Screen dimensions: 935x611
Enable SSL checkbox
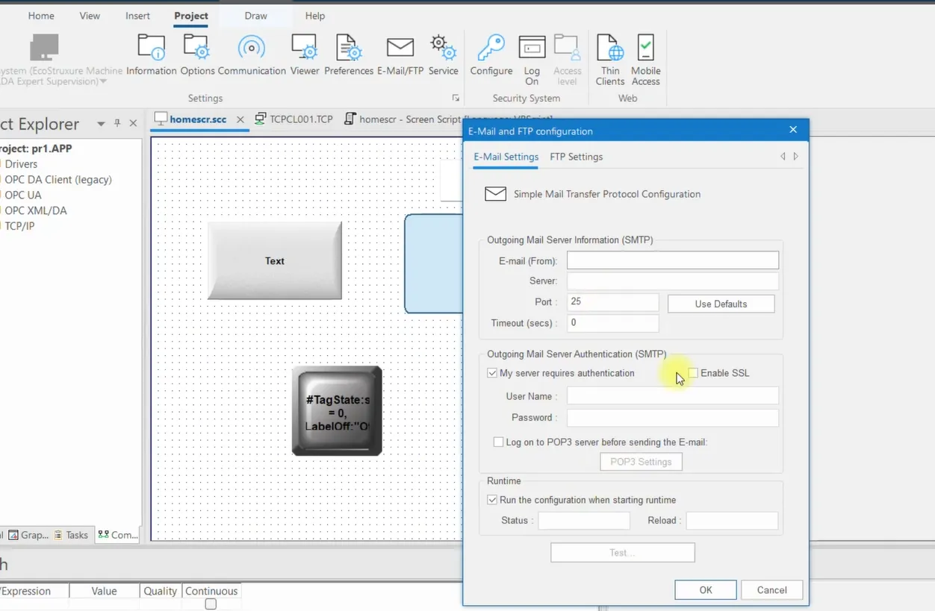pos(693,373)
